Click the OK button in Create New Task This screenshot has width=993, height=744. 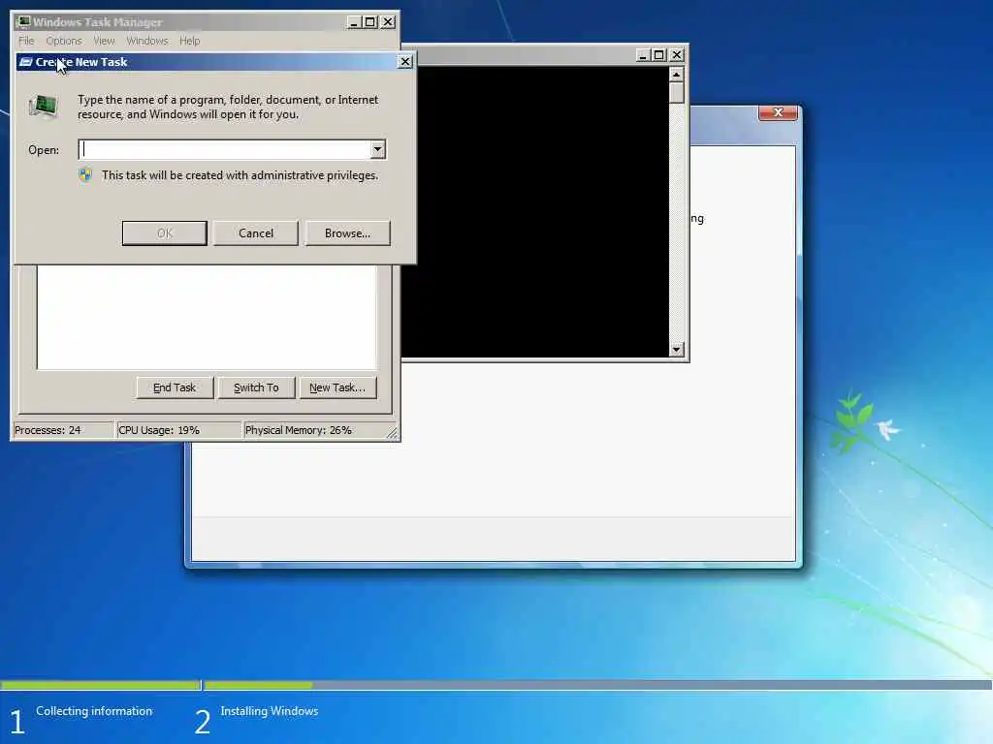(x=165, y=233)
